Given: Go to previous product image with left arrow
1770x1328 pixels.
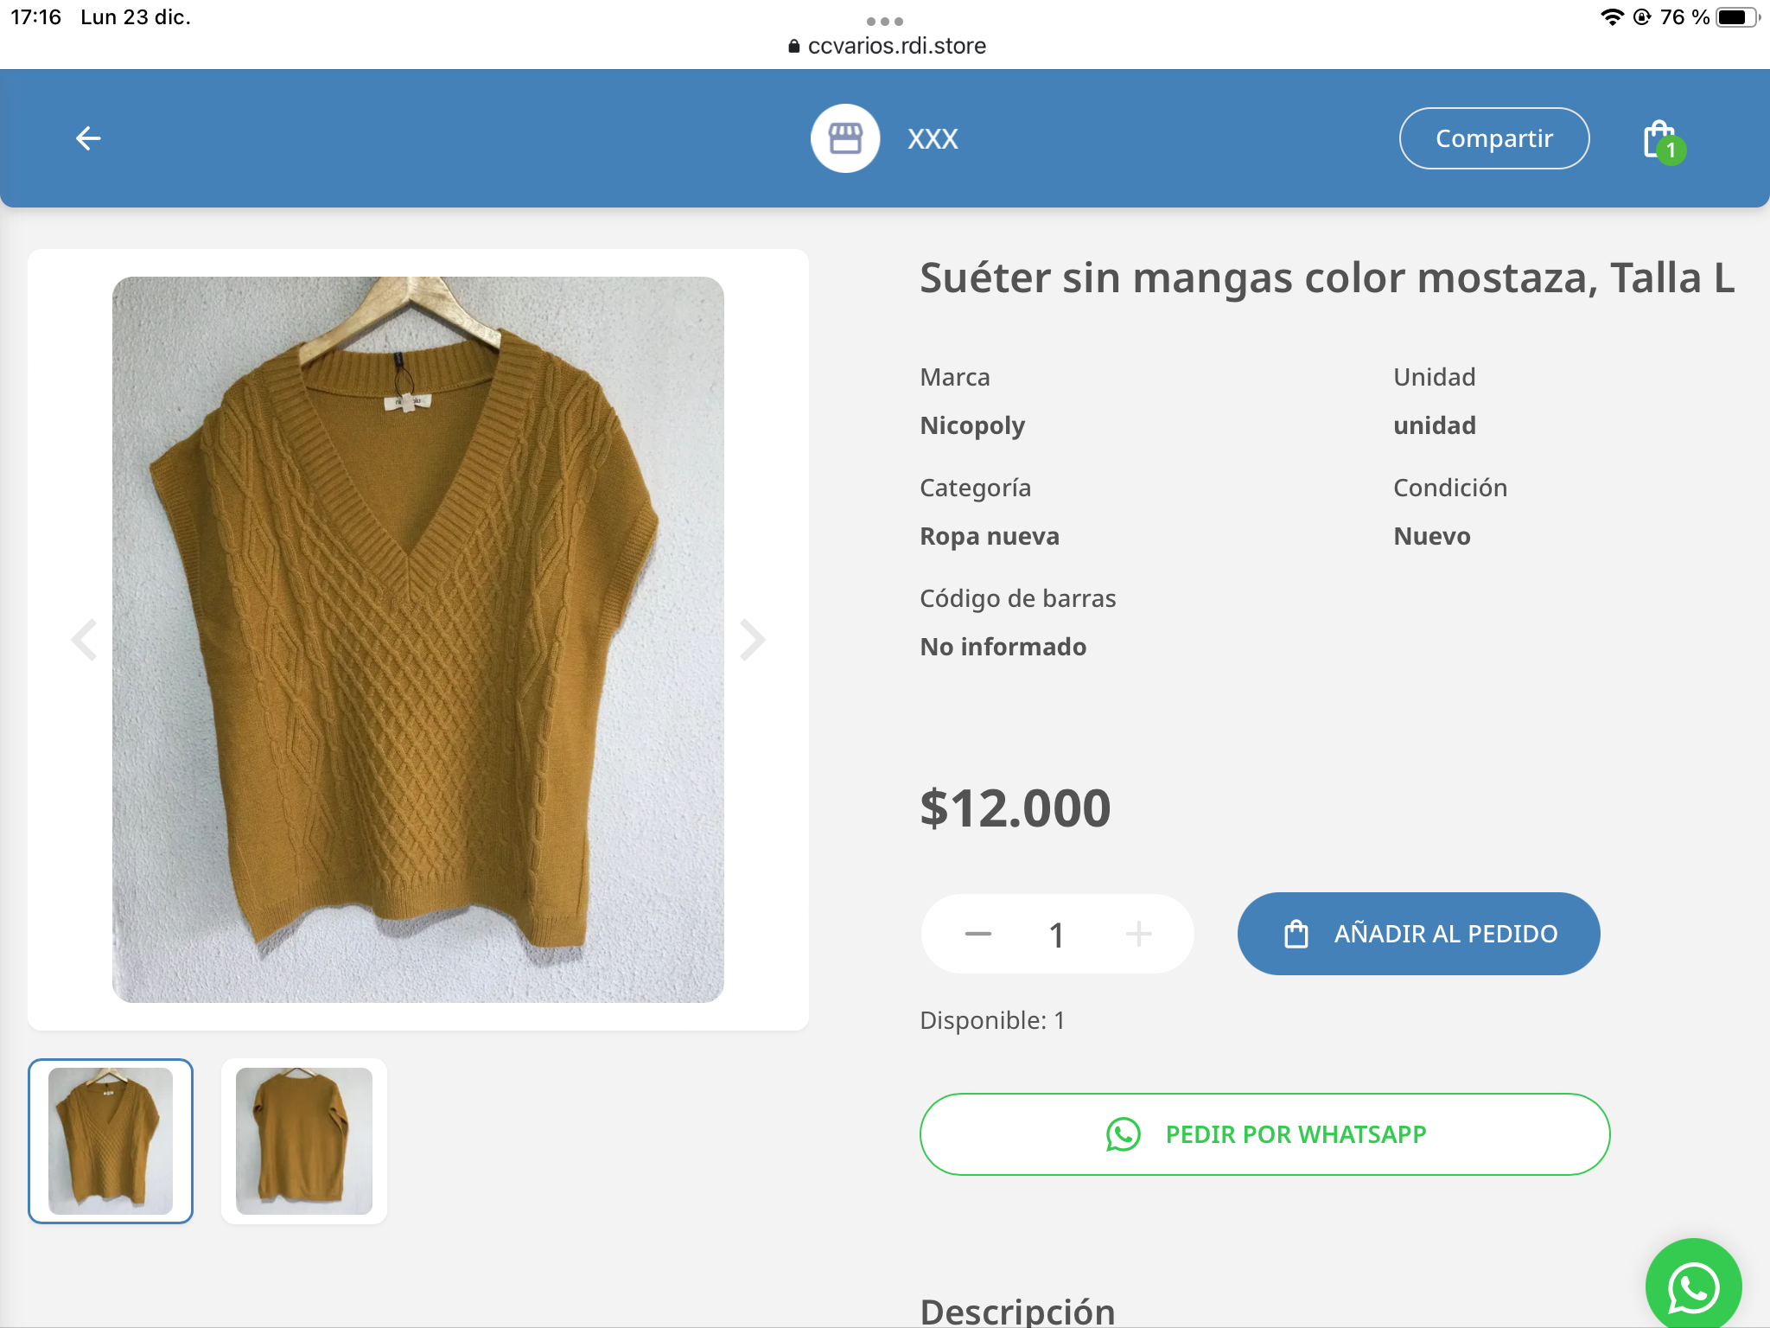Looking at the screenshot, I should (x=84, y=640).
